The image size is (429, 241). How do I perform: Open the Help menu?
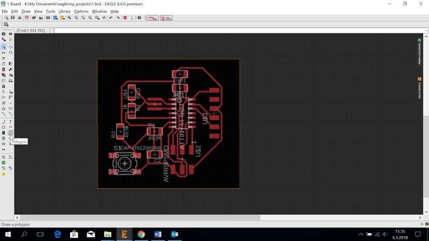[114, 11]
